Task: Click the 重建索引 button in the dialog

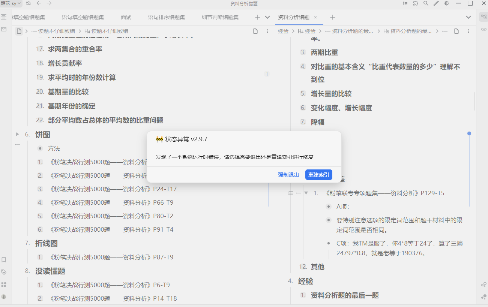Action: [x=319, y=175]
